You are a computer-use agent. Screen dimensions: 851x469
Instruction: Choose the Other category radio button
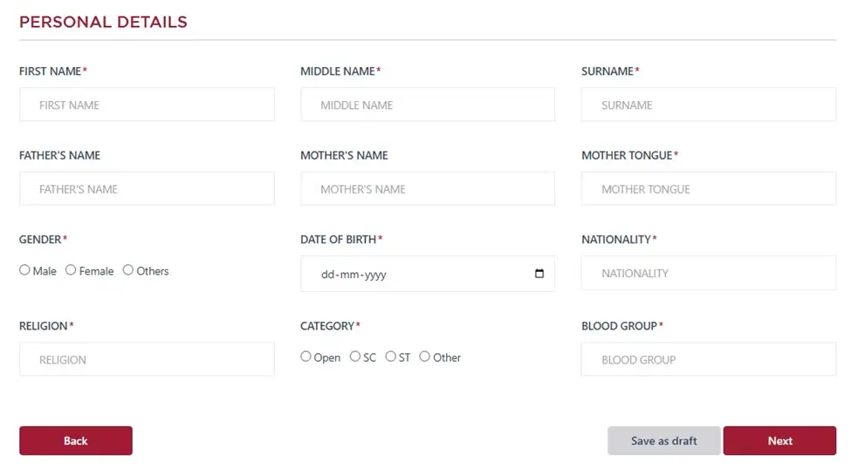coord(424,357)
